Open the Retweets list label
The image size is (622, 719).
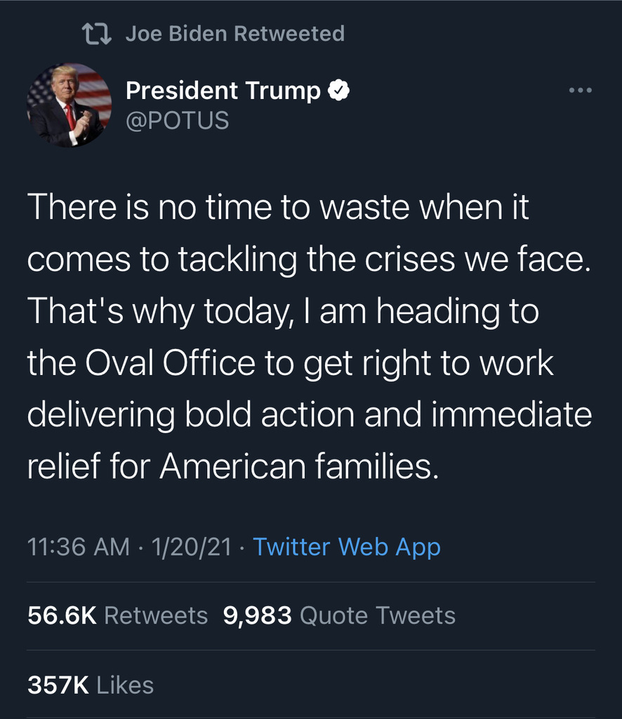click(156, 616)
